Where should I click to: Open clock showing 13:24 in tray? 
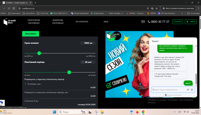click(x=195, y=112)
